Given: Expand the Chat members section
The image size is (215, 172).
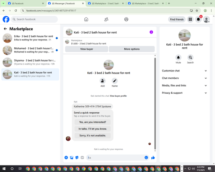Looking at the screenshot, I should 184,78.
